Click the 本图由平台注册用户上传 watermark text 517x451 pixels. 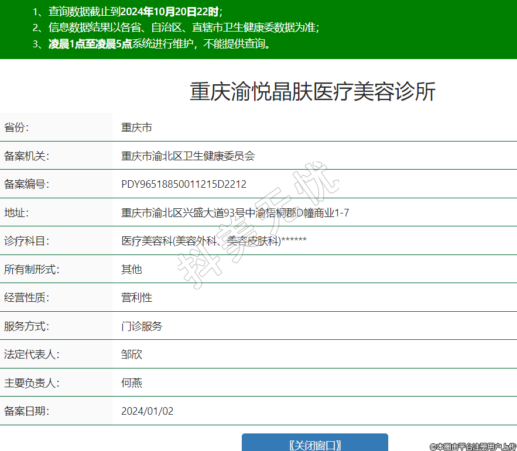(x=473, y=446)
